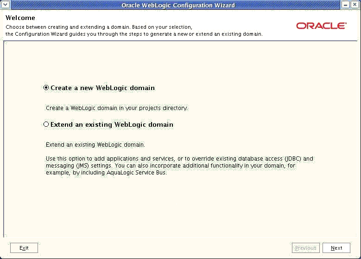Click text 'Create a WebLogic domain in your projects directory.'

[x=117, y=108]
